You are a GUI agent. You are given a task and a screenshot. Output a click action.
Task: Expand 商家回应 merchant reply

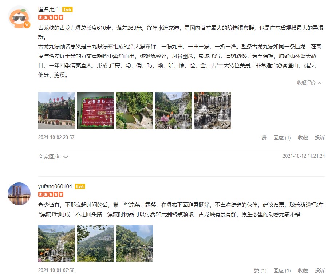(53, 157)
